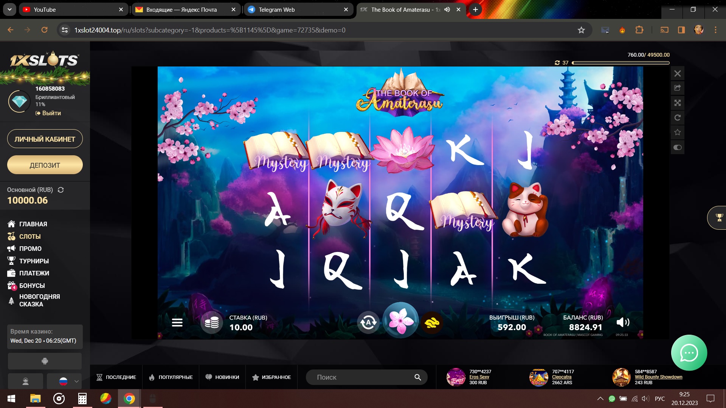Screen dimensions: 726x408
Task: Click the yellow rabbit turbo spin icon
Action: (432, 323)
